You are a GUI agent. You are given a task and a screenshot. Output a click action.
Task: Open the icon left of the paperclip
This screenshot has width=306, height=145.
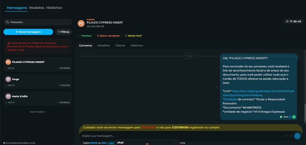(280, 136)
